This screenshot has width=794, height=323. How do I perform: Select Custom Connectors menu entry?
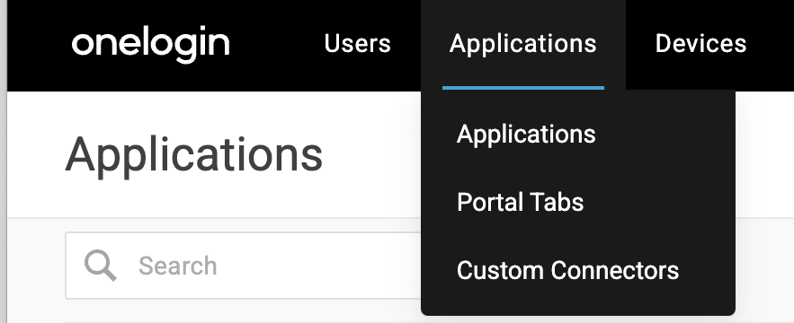click(x=567, y=270)
